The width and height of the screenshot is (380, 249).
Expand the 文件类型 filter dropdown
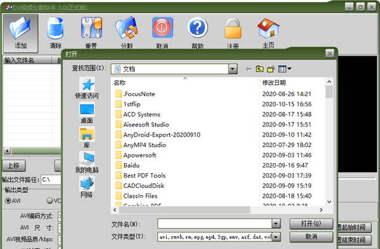click(x=275, y=237)
